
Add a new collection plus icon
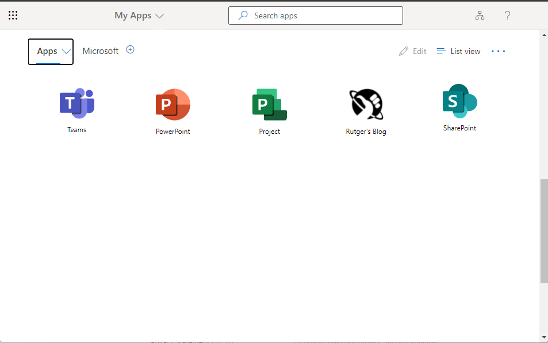pyautogui.click(x=131, y=49)
